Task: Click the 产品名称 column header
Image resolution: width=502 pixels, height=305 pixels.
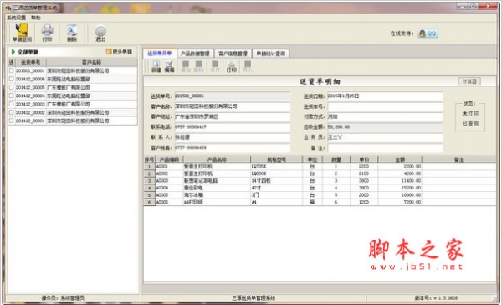Action: pyautogui.click(x=217, y=159)
